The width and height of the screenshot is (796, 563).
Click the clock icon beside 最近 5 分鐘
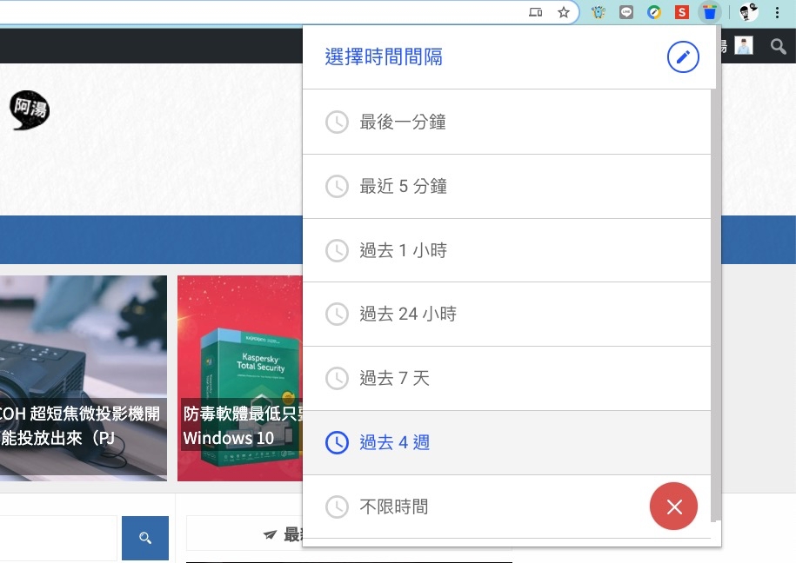pyautogui.click(x=337, y=186)
